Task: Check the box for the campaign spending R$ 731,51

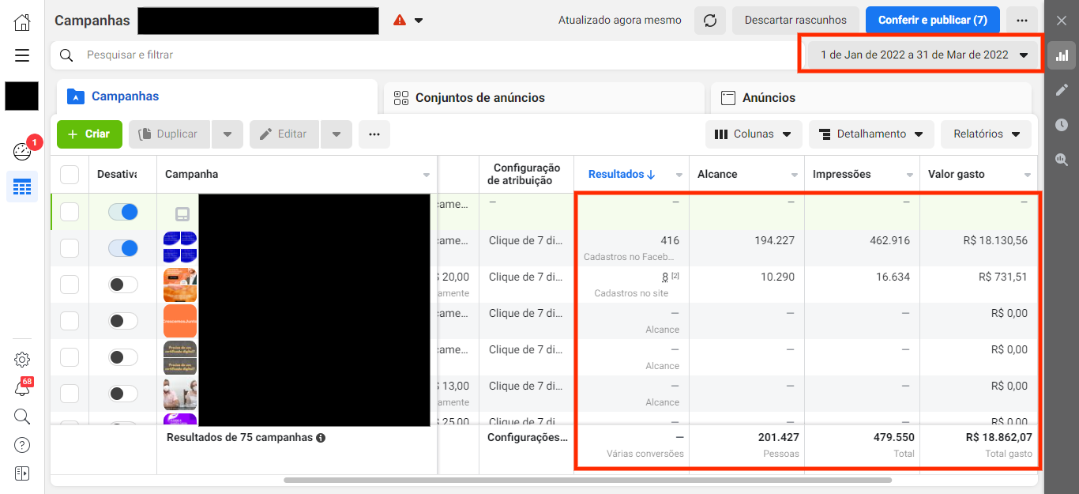Action: (70, 285)
